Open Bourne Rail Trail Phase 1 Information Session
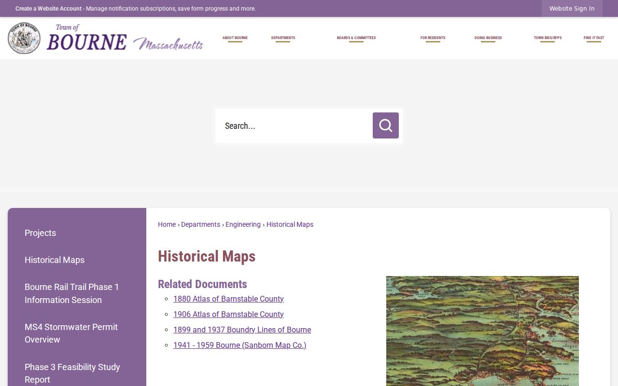Screen dimensions: 618x386 point(72,293)
